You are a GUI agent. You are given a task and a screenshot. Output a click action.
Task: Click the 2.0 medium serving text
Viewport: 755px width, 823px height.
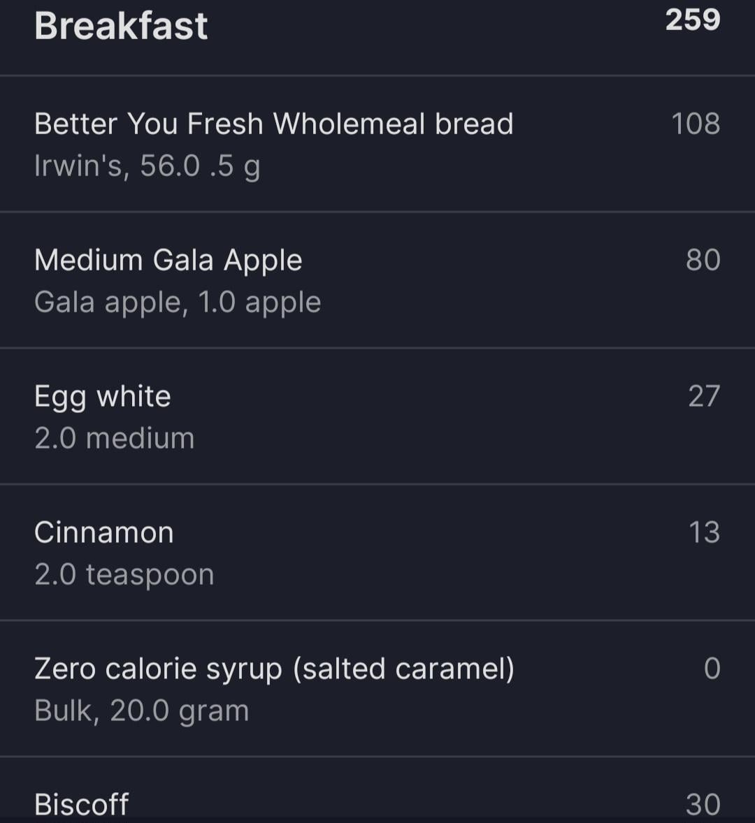click(x=115, y=438)
